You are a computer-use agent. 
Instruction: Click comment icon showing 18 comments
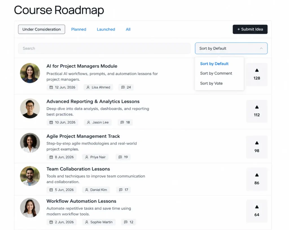tap(122, 122)
